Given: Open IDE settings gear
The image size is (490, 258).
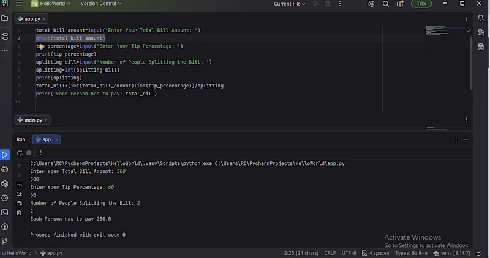Looking at the screenshot, I should point(400,4).
